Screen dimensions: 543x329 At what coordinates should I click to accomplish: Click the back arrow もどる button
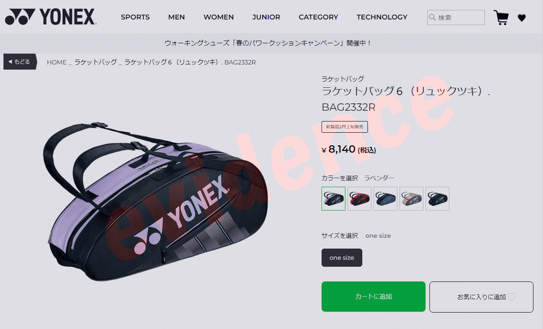[20, 62]
